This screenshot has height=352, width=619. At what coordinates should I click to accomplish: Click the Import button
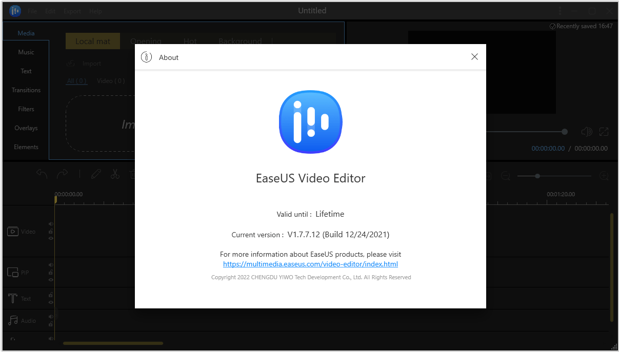(x=85, y=64)
